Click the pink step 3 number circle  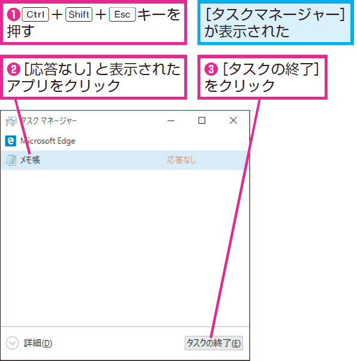[211, 69]
